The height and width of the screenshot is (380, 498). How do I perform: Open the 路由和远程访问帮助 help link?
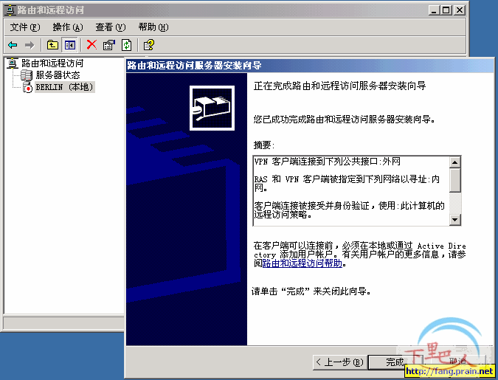(x=302, y=263)
